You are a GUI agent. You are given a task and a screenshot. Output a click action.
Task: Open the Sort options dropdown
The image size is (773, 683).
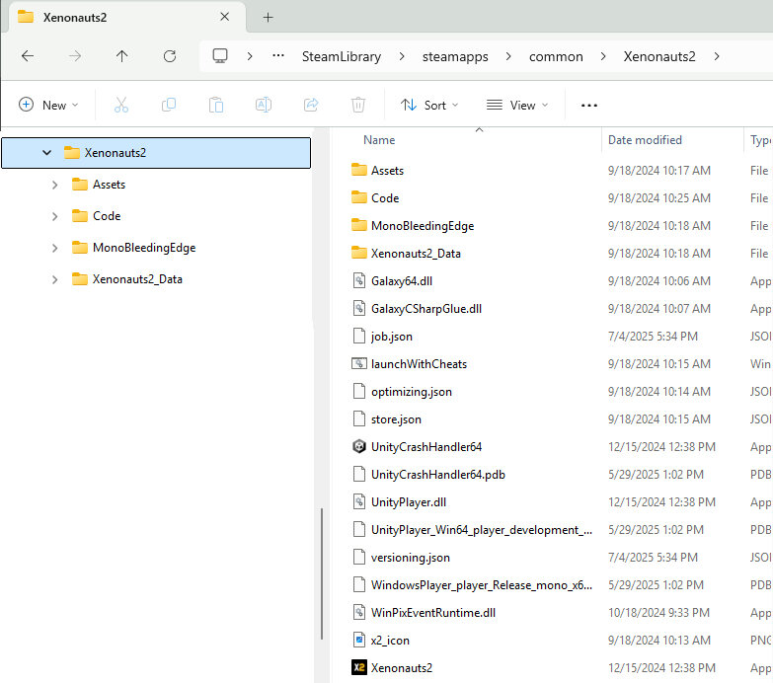point(428,105)
